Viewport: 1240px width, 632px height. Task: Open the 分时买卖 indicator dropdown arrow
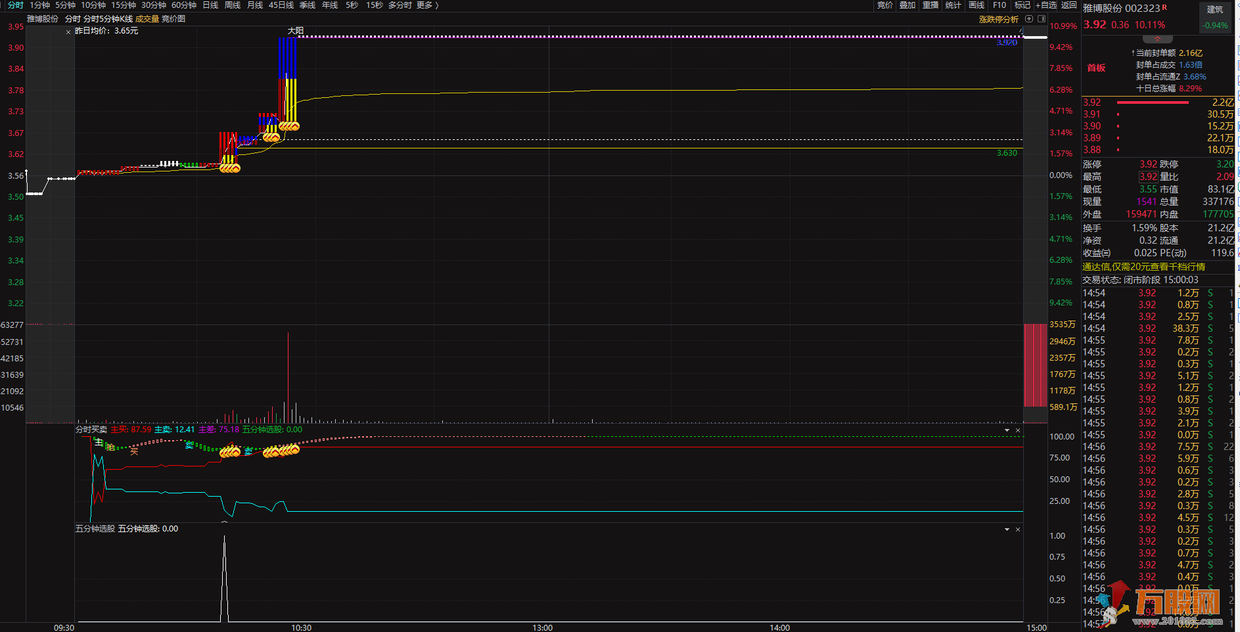click(x=1007, y=430)
